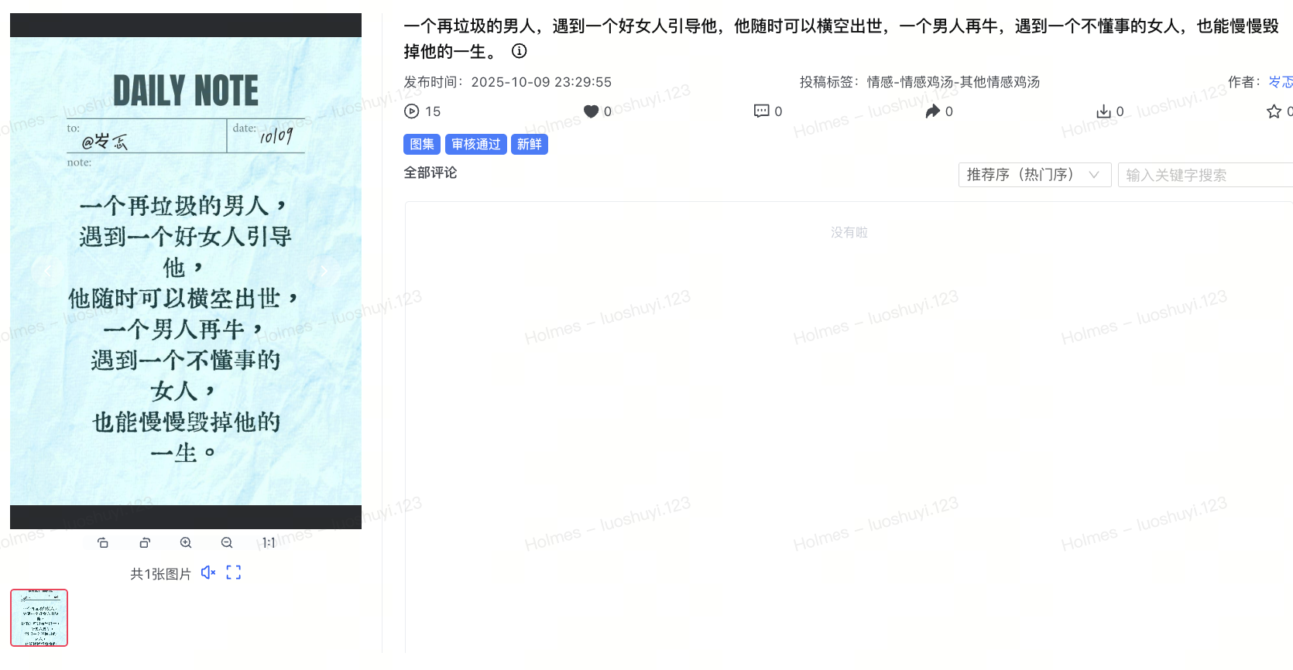Screen dimensions: 1293x670
Task: Select the Daily Note thumbnail
Action: 39,617
